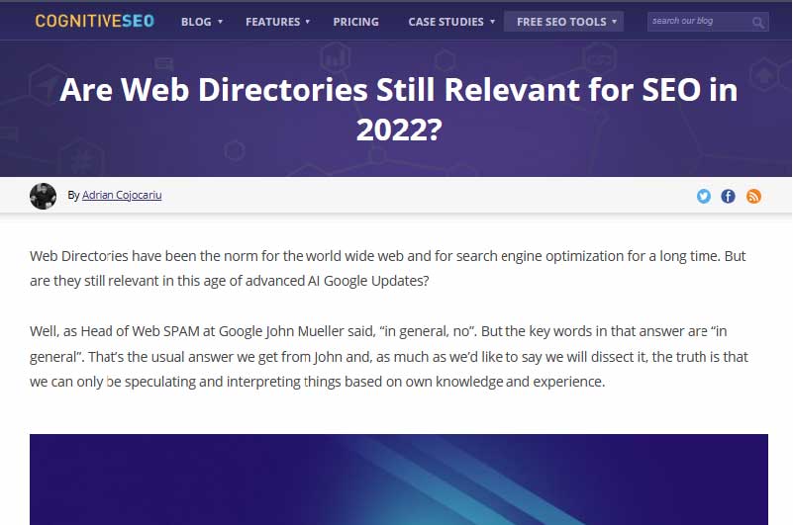Open the RSS feed icon
The image size is (793, 525).
coord(753,196)
